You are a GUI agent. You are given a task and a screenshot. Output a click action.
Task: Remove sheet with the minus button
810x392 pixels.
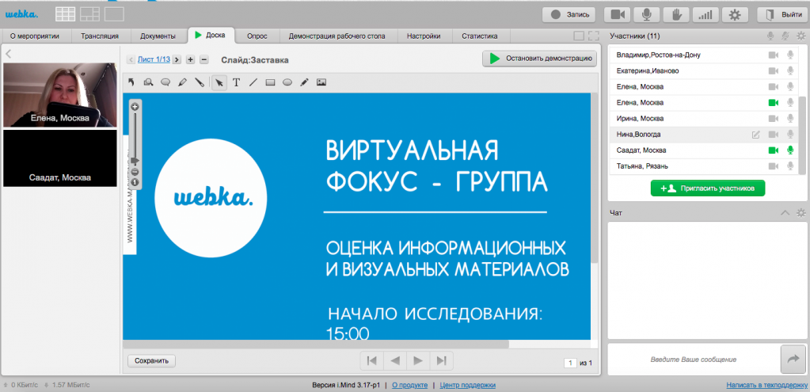click(204, 59)
